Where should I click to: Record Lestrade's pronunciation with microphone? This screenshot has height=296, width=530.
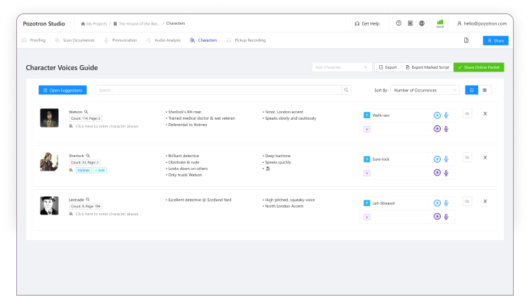coord(446,203)
